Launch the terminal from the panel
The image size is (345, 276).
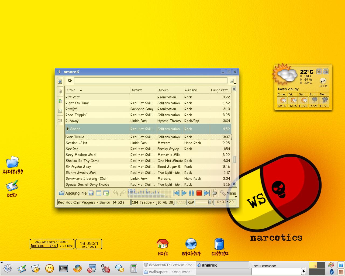coord(64,268)
